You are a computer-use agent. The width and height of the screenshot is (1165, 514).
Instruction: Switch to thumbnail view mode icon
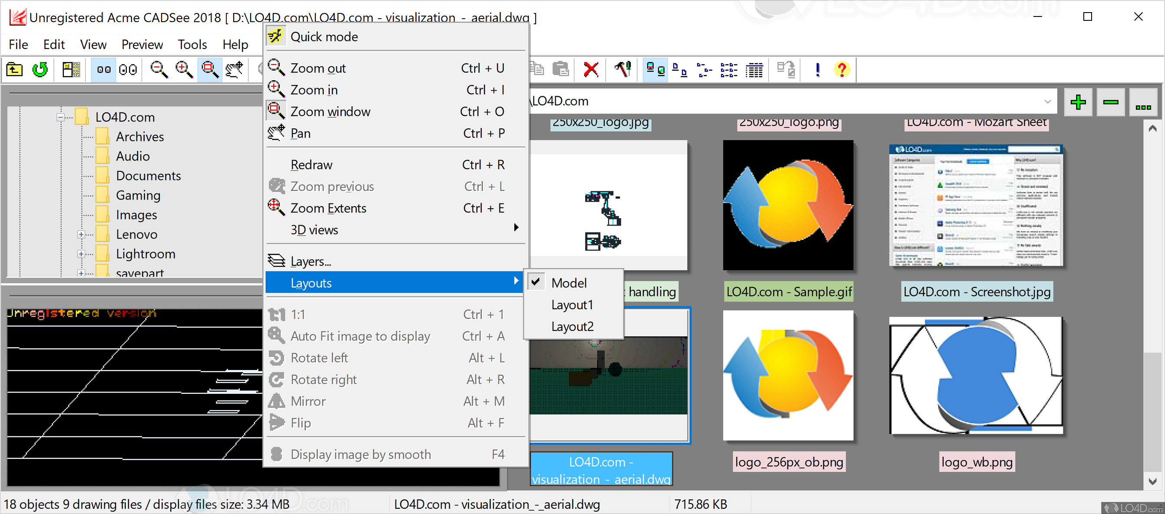click(x=655, y=69)
